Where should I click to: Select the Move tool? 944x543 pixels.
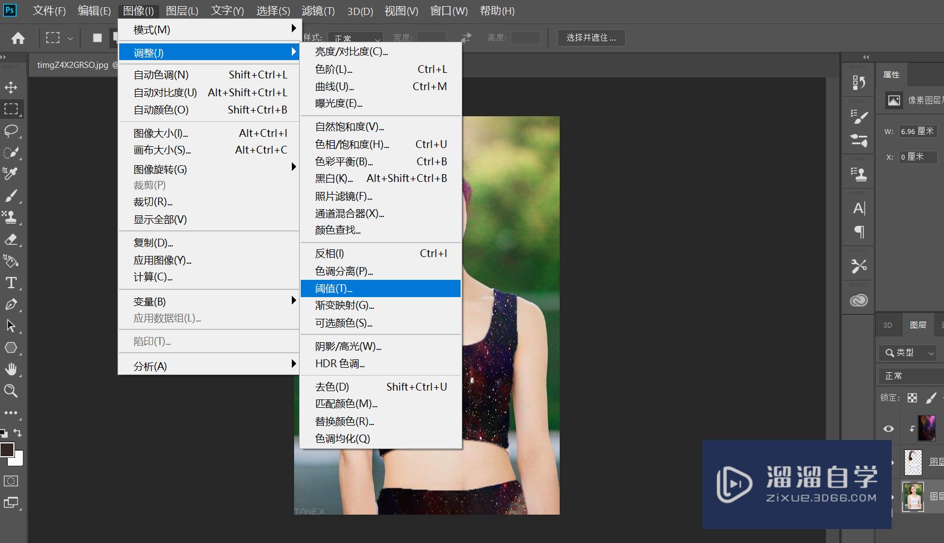(x=11, y=87)
